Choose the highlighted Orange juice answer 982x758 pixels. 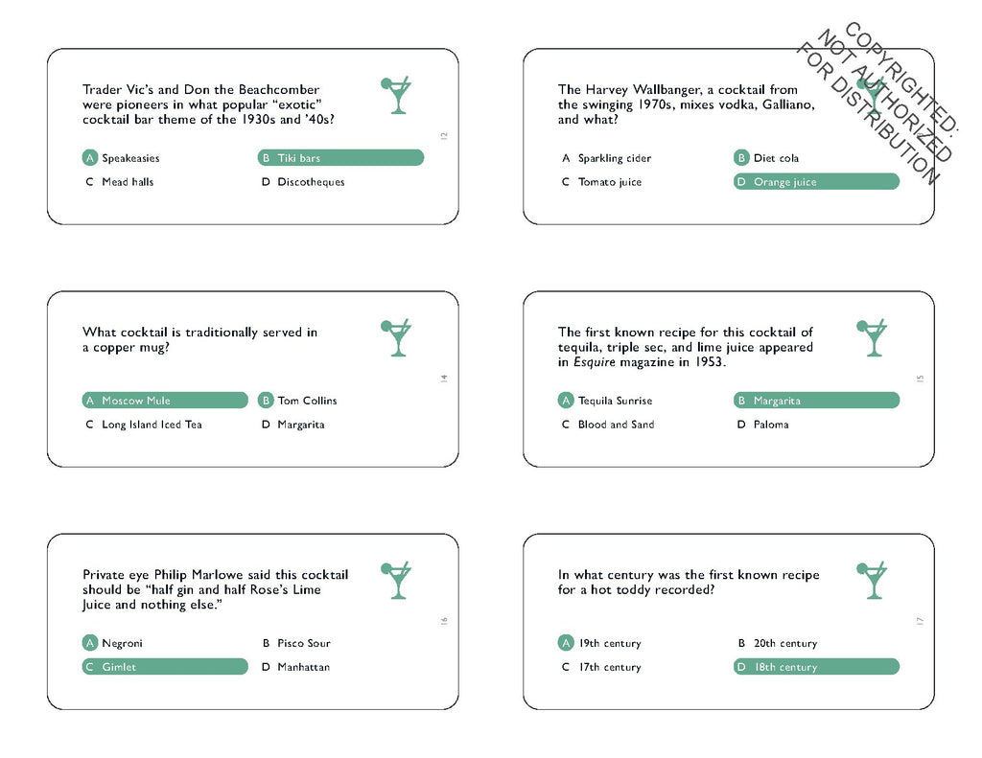click(817, 181)
